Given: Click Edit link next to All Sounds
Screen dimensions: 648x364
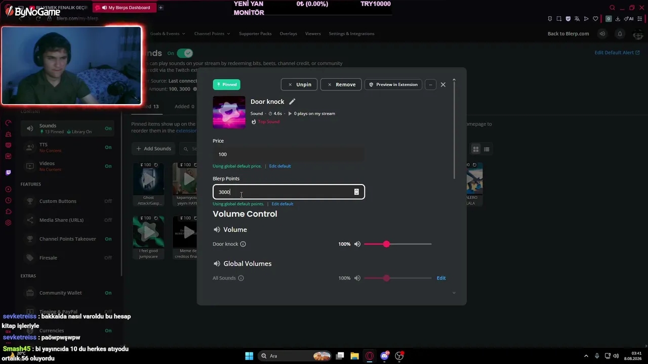Looking at the screenshot, I should pos(441,278).
